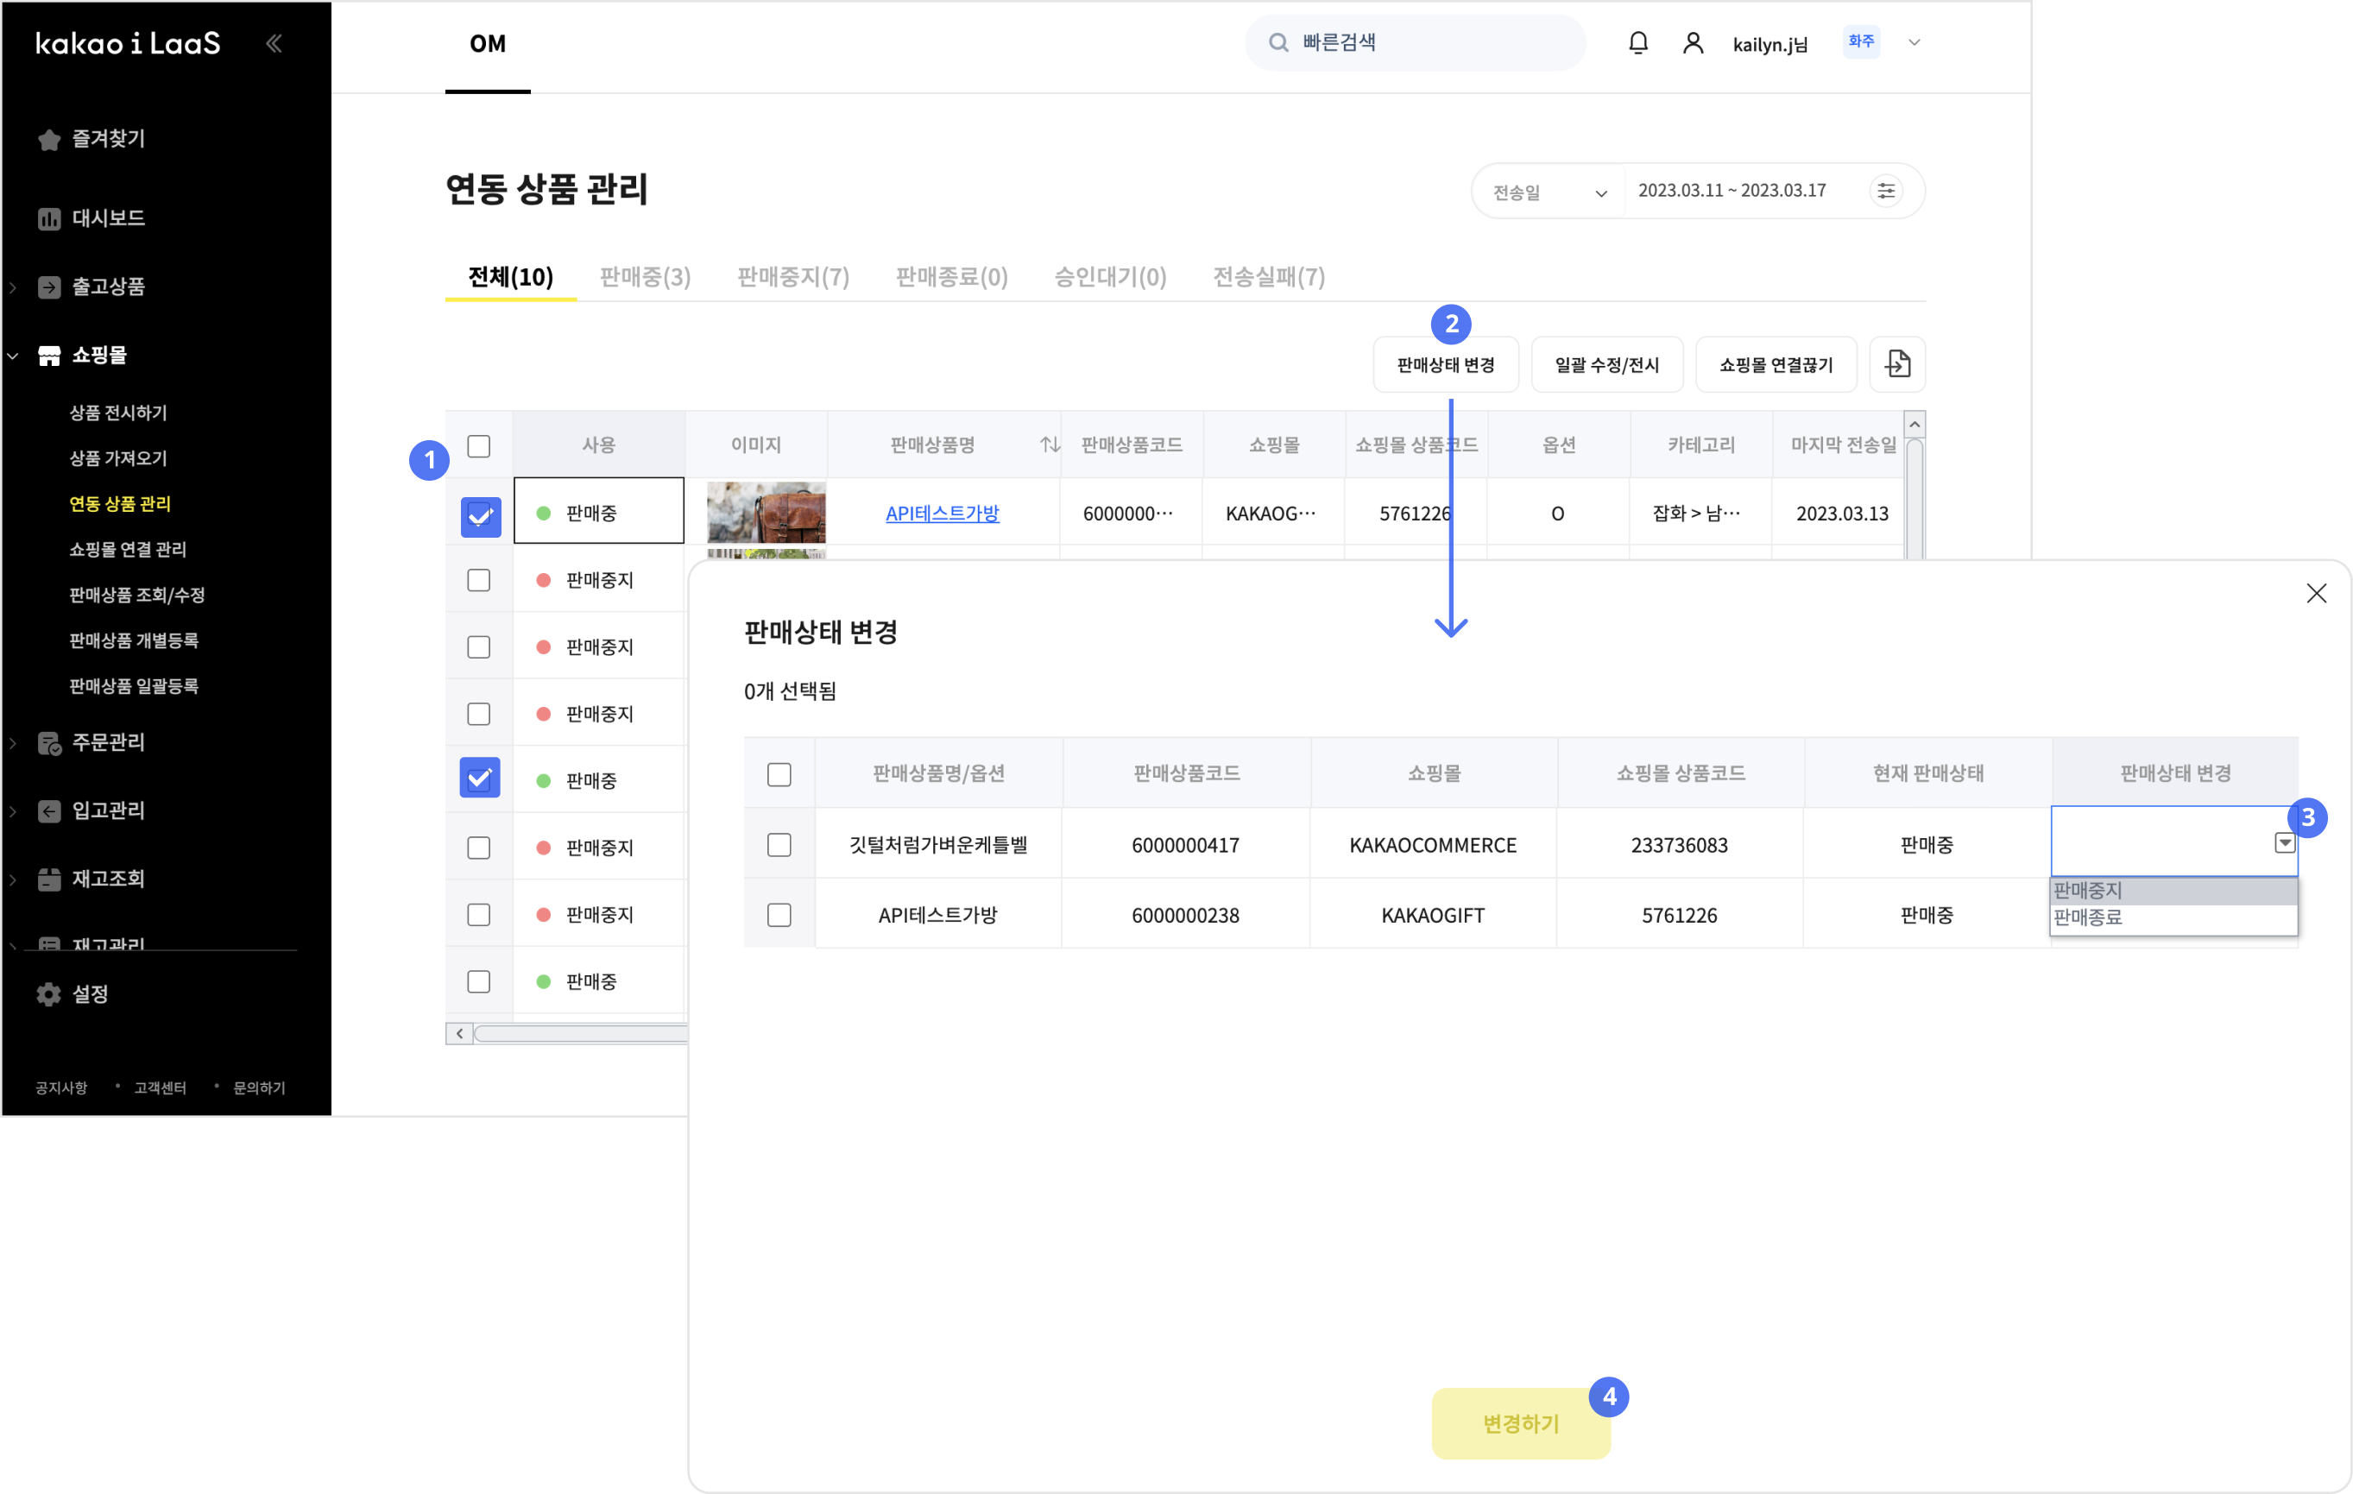Viewport: 2353px width, 1494px height.
Task: Open the 전송일 date type dropdown
Action: pyautogui.click(x=1549, y=192)
